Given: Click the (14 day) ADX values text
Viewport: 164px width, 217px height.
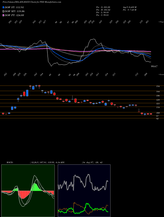Looking at the screenshot, I should 92,162.
